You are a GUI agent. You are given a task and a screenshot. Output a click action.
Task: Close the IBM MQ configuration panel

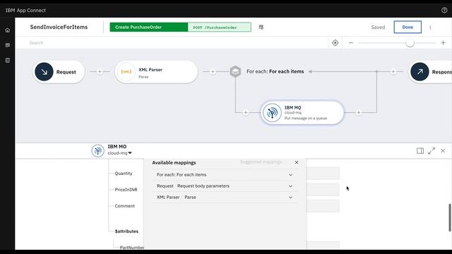443,150
